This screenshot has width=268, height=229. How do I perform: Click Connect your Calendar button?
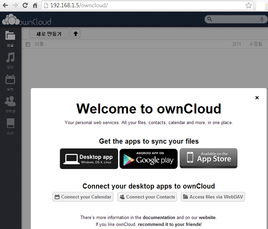pyautogui.click(x=83, y=197)
